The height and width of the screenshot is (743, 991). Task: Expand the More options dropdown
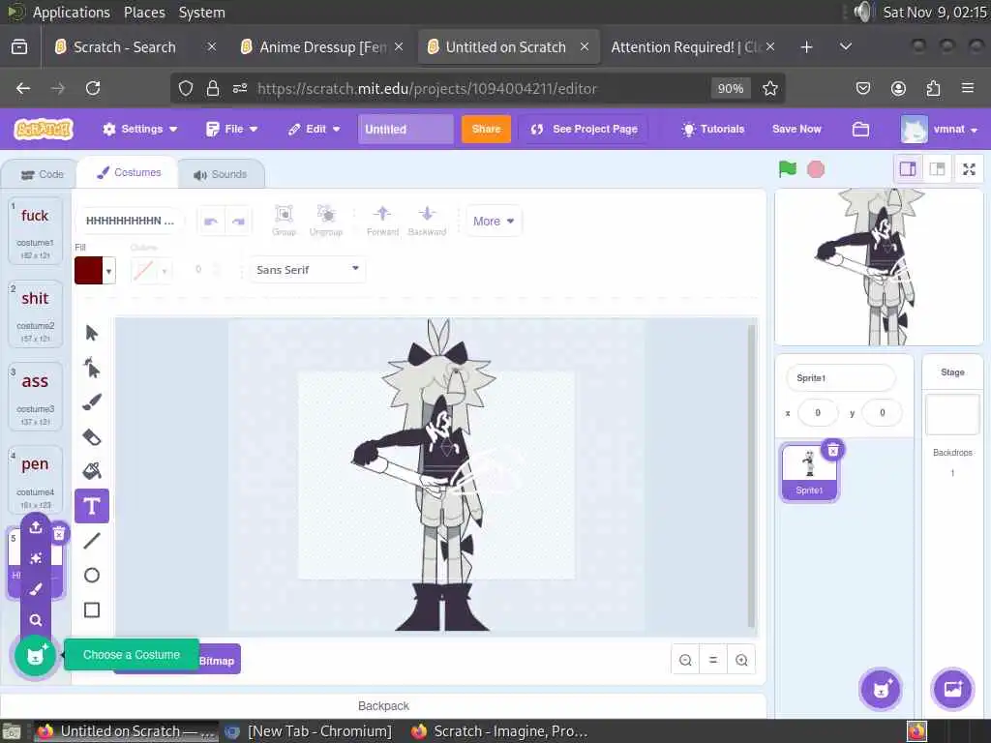(x=494, y=222)
